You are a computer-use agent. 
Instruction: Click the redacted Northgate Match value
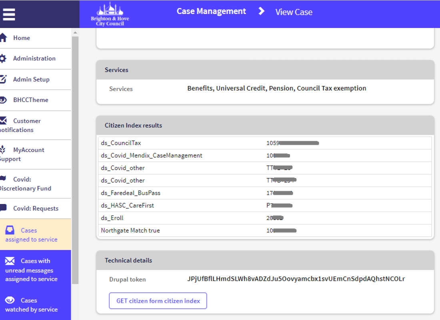(282, 230)
